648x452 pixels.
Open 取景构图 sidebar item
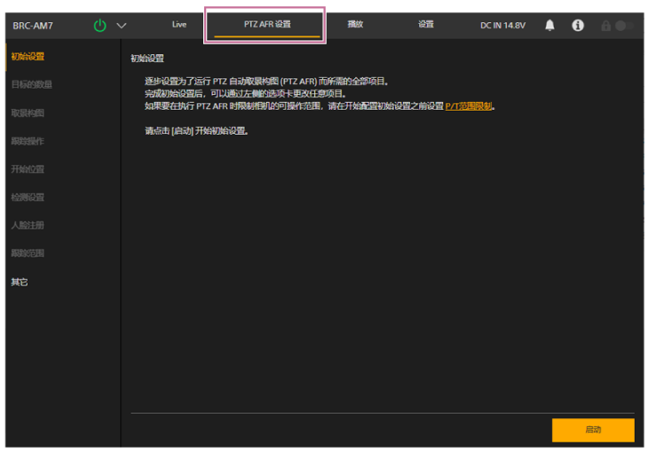pyautogui.click(x=28, y=113)
